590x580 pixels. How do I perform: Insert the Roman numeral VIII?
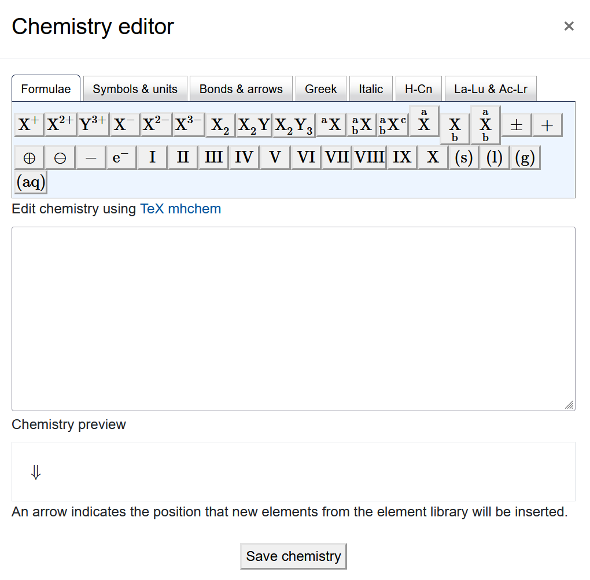coord(370,157)
